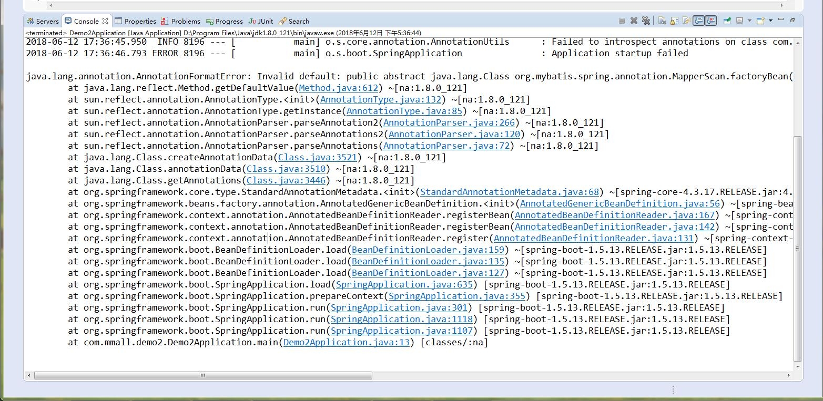
Task: Show the JUnit tab
Action: click(261, 21)
